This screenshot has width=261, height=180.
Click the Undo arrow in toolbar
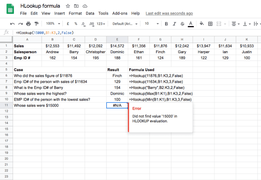coord(12,24)
